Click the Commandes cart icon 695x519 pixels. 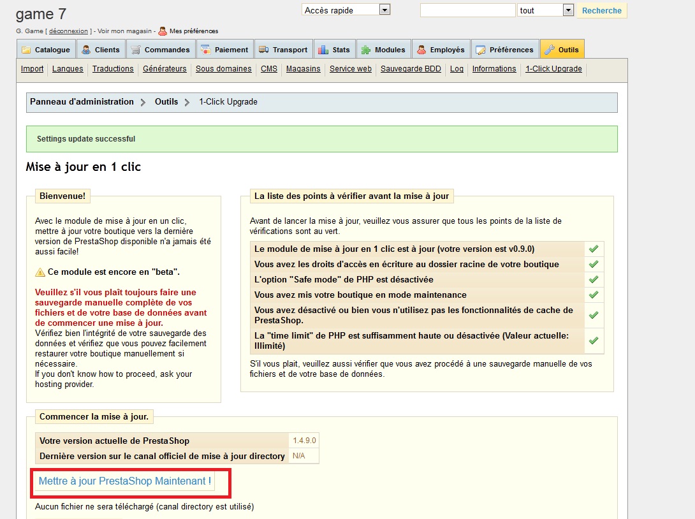coord(136,50)
